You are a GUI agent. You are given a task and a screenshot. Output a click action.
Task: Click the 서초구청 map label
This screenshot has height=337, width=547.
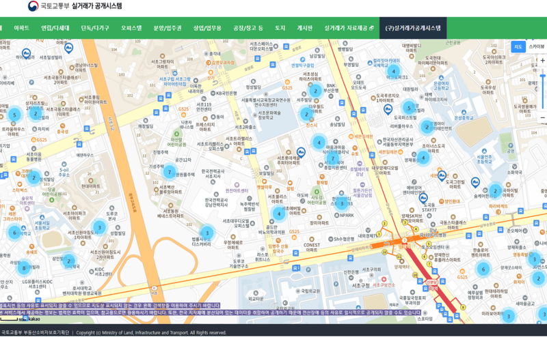tap(361, 285)
